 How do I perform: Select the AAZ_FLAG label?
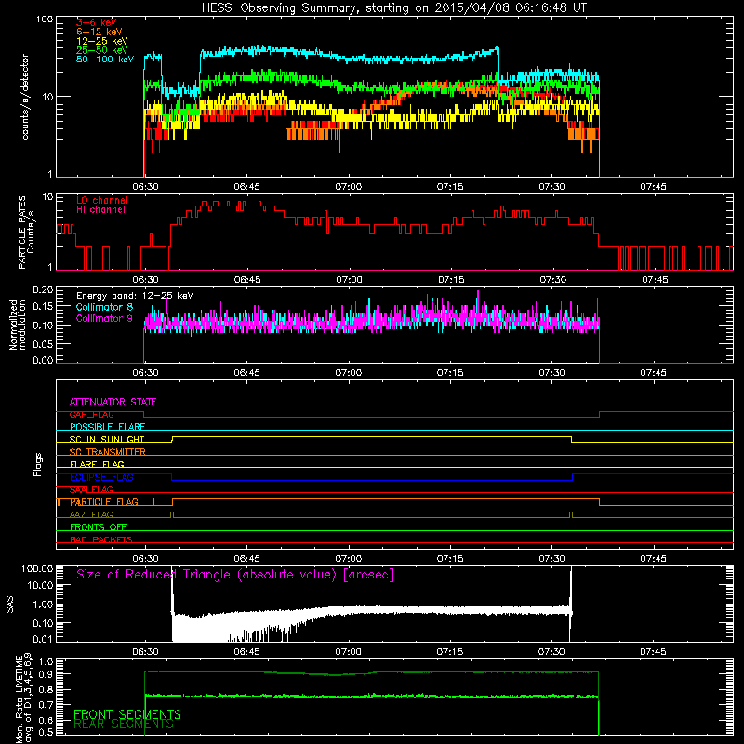pos(91,515)
